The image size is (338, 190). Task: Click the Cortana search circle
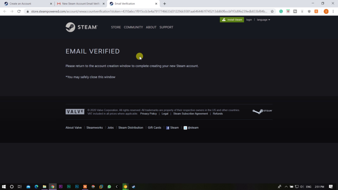12,187
